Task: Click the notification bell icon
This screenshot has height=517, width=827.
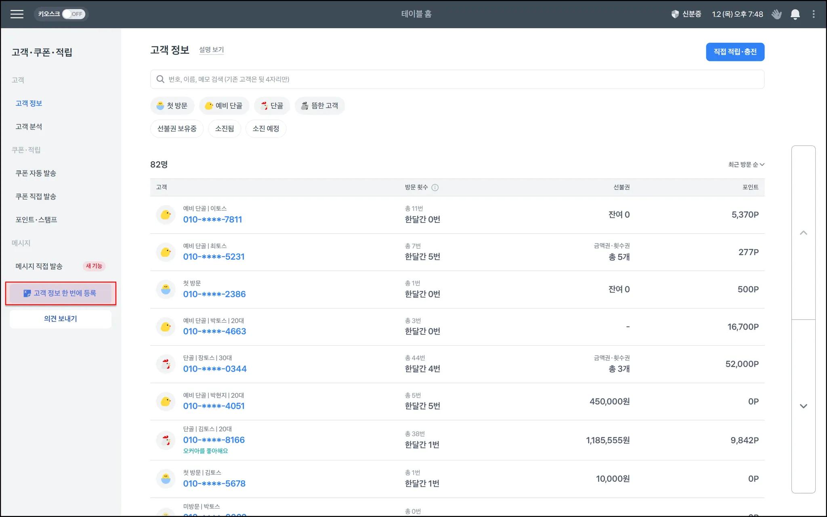Action: coord(795,14)
